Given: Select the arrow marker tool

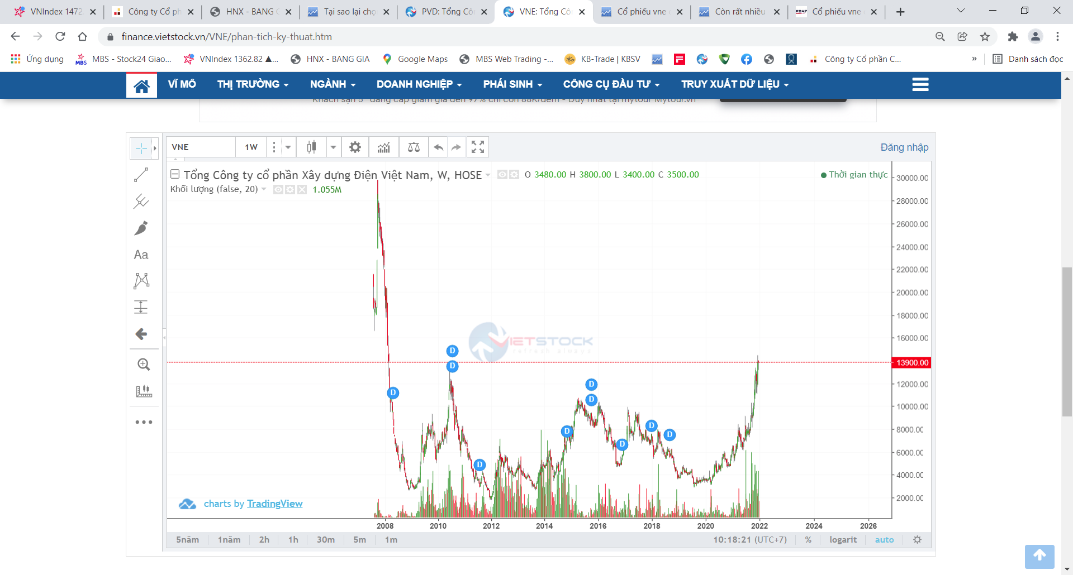Looking at the screenshot, I should pyautogui.click(x=141, y=334).
